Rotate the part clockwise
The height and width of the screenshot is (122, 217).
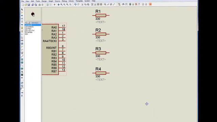[x=22, y=83]
